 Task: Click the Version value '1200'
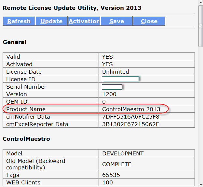click(x=109, y=94)
